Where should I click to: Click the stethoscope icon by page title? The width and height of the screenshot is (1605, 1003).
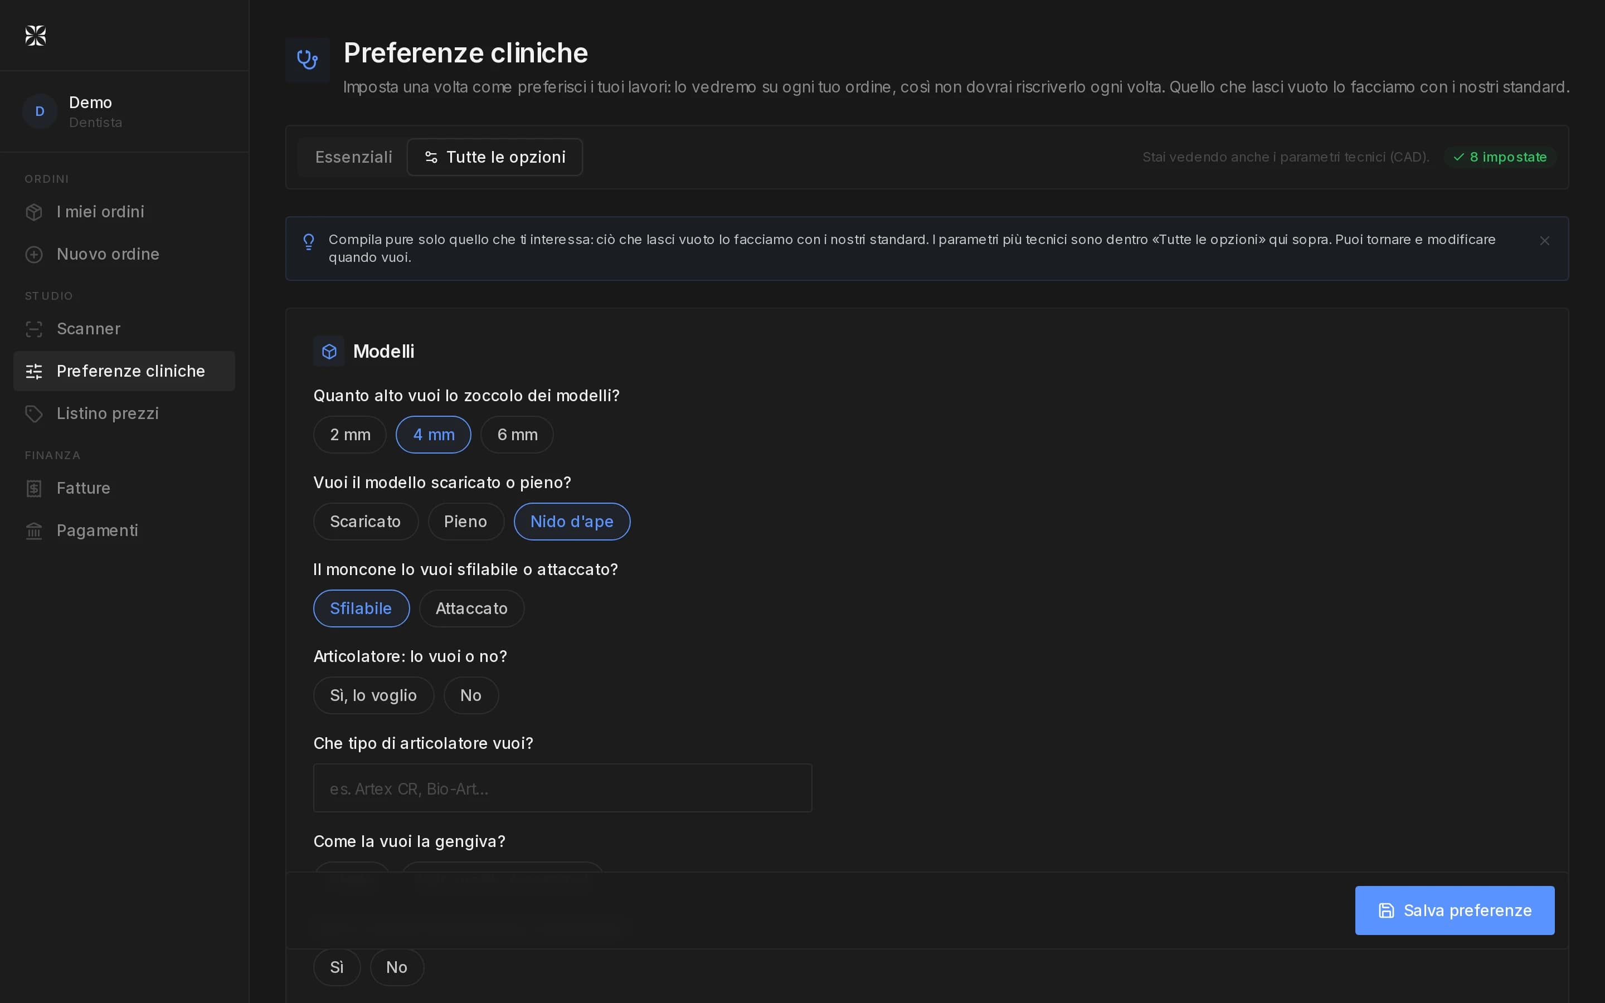click(x=308, y=60)
